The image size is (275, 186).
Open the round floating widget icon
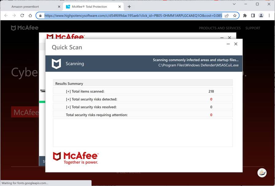262,173
